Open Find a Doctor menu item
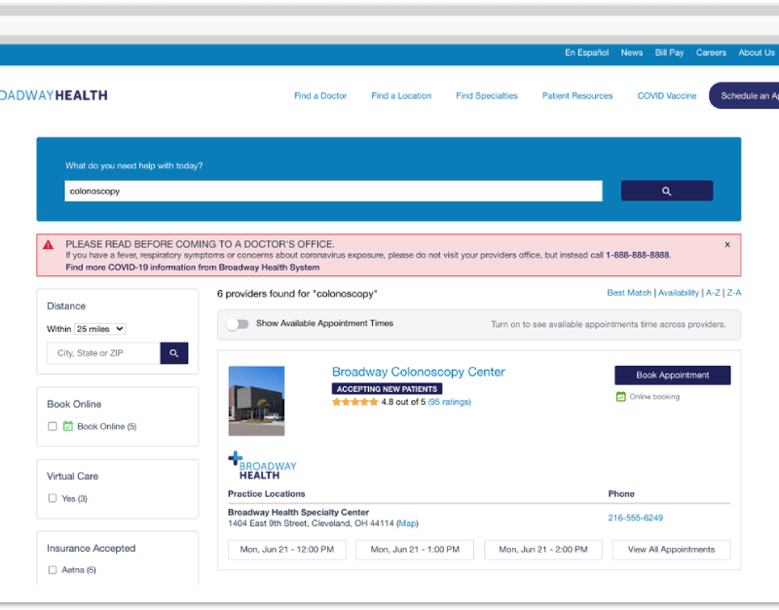Screen dimensions: 779x610 [320, 96]
